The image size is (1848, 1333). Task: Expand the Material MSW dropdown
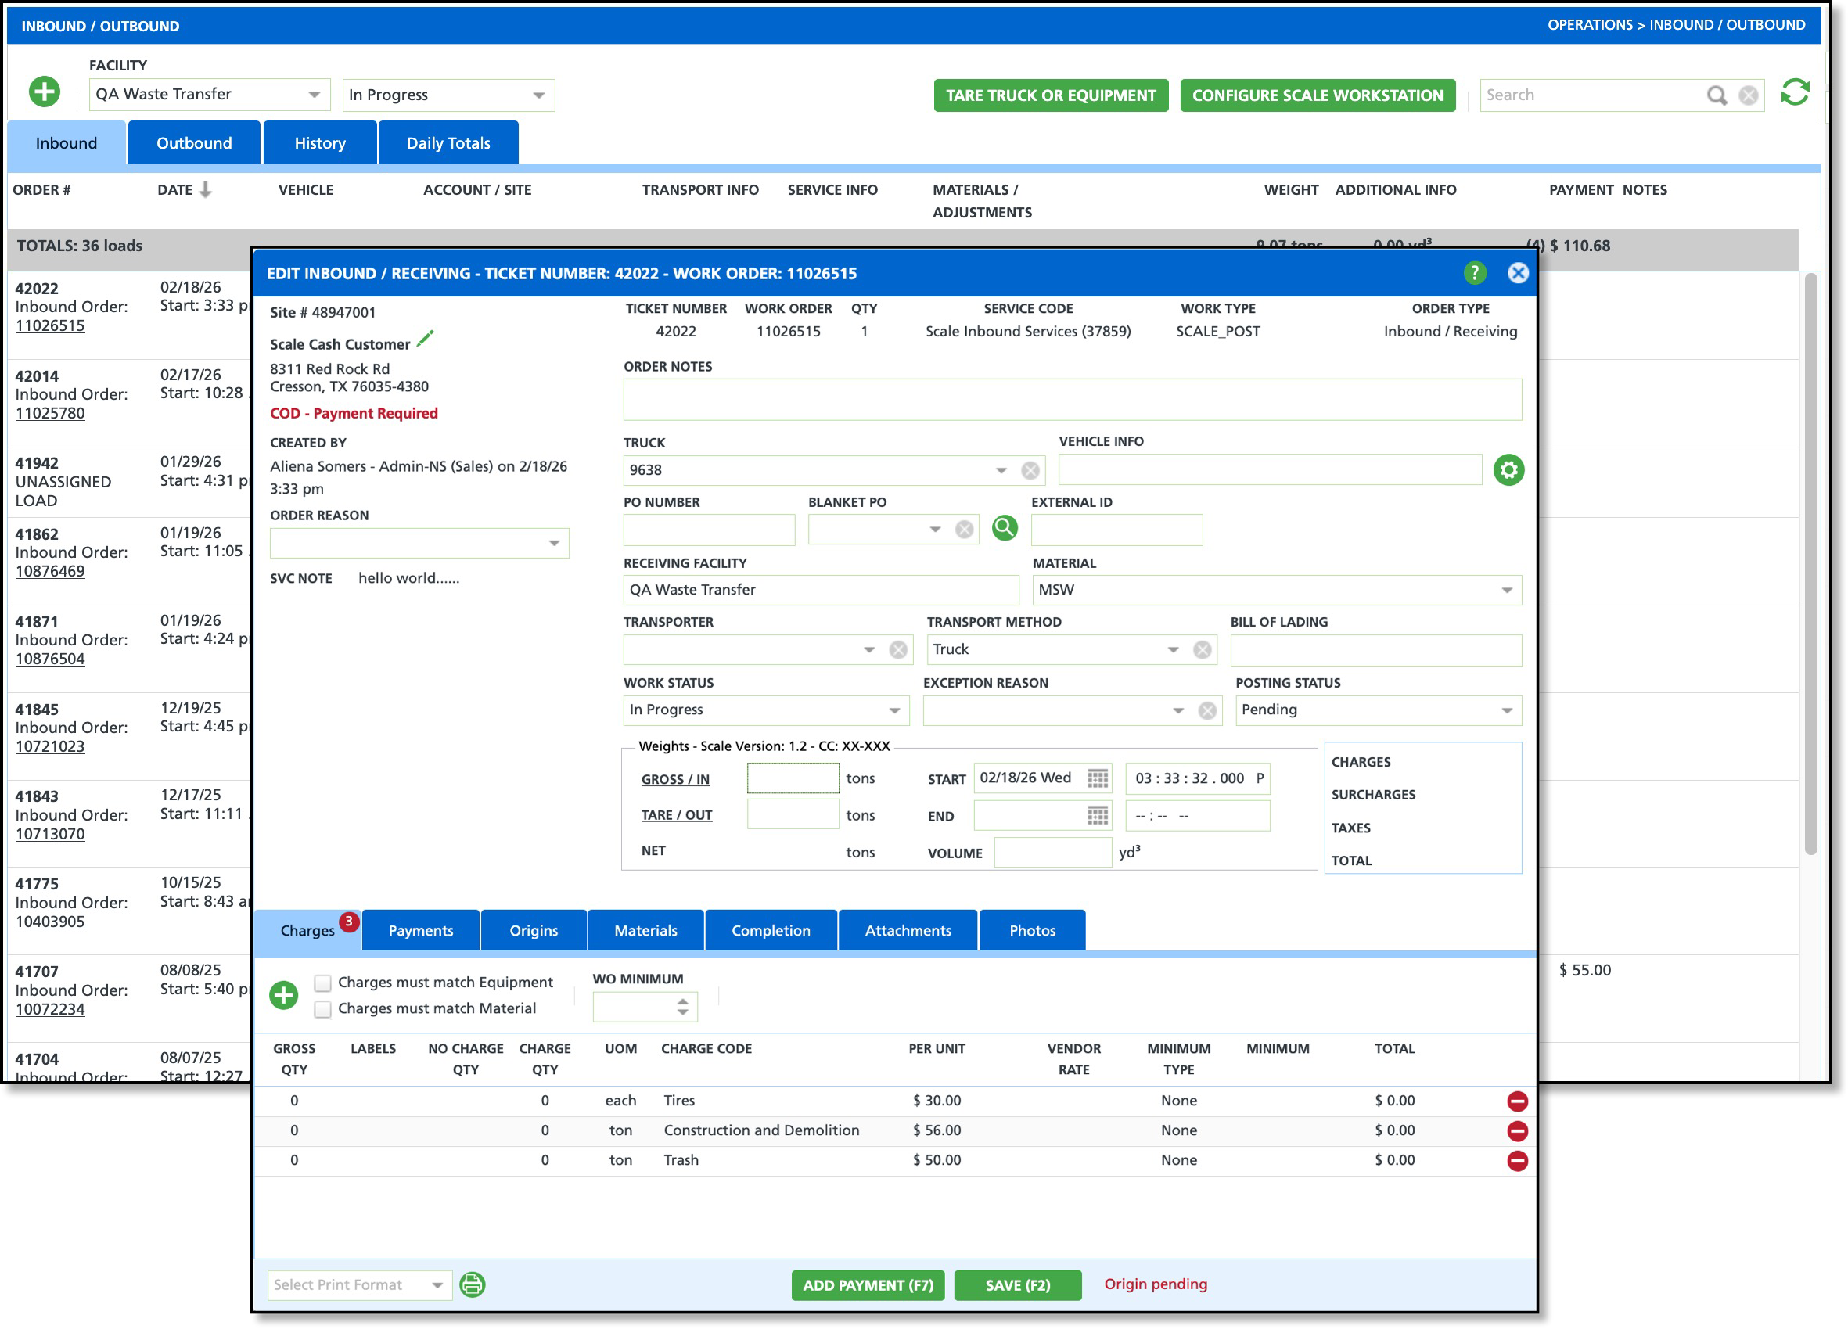click(x=1507, y=590)
